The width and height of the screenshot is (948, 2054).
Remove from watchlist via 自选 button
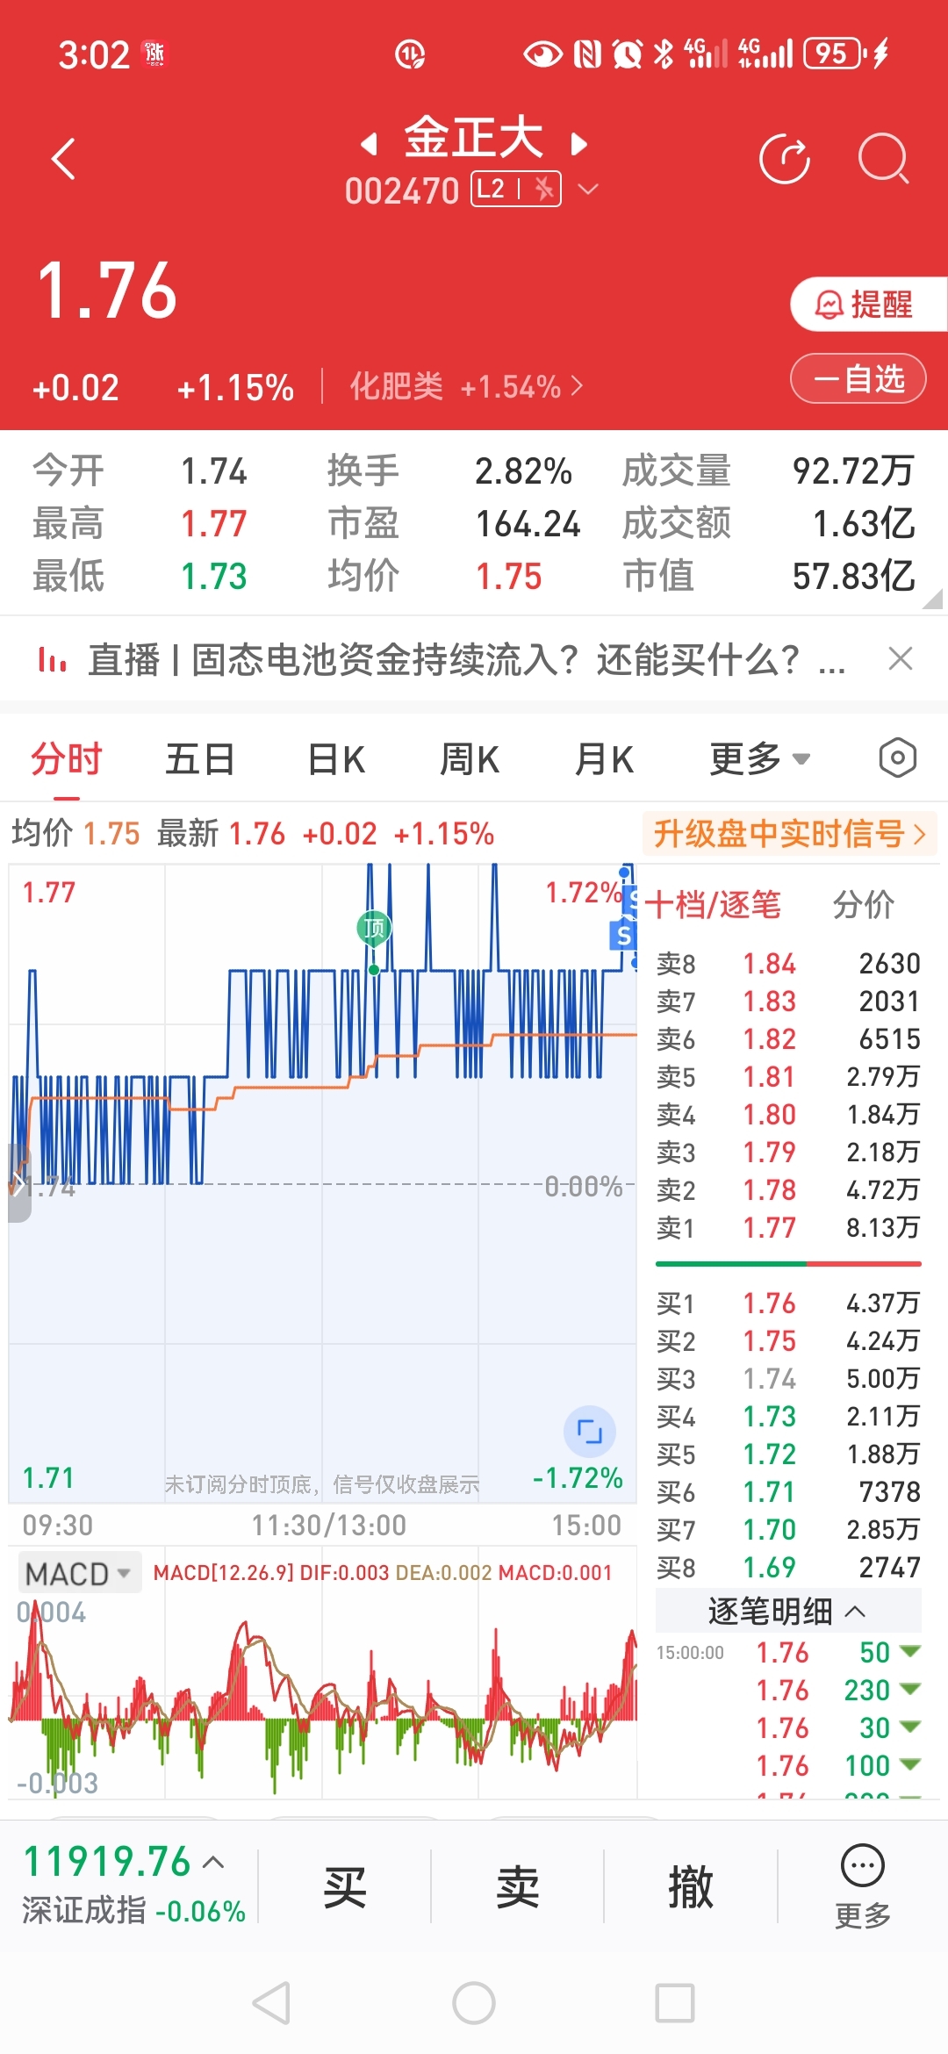point(858,379)
